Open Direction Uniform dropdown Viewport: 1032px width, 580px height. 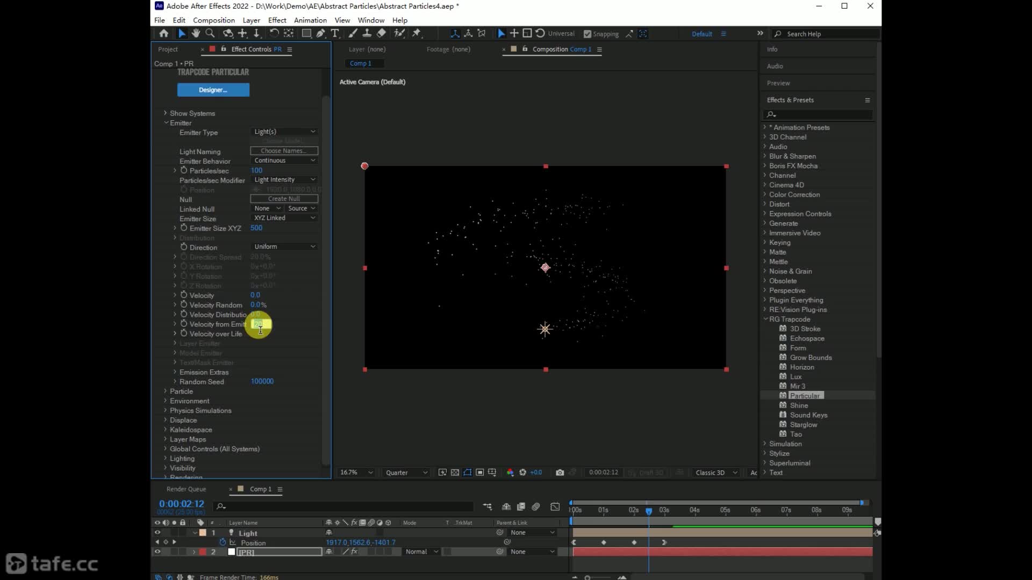point(284,247)
